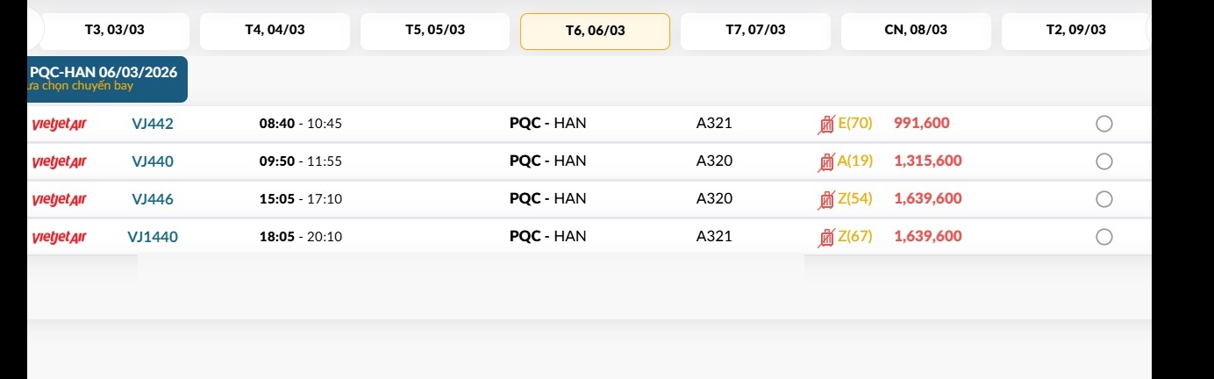
Task: Select the T2, 09/03 date tab
Action: pos(1075,30)
